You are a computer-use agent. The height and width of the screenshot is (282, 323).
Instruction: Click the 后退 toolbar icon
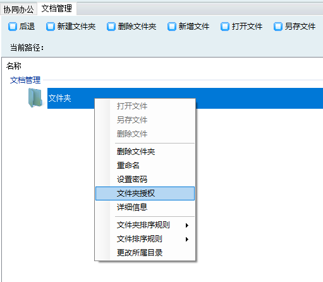(13, 27)
